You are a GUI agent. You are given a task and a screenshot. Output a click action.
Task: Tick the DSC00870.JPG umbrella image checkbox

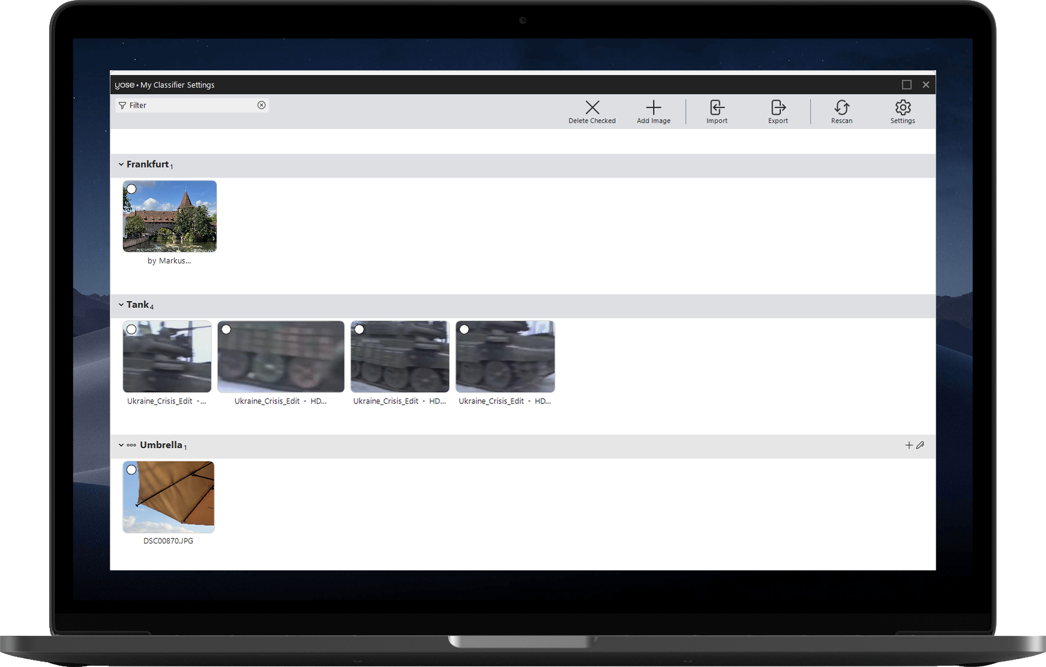click(x=131, y=470)
